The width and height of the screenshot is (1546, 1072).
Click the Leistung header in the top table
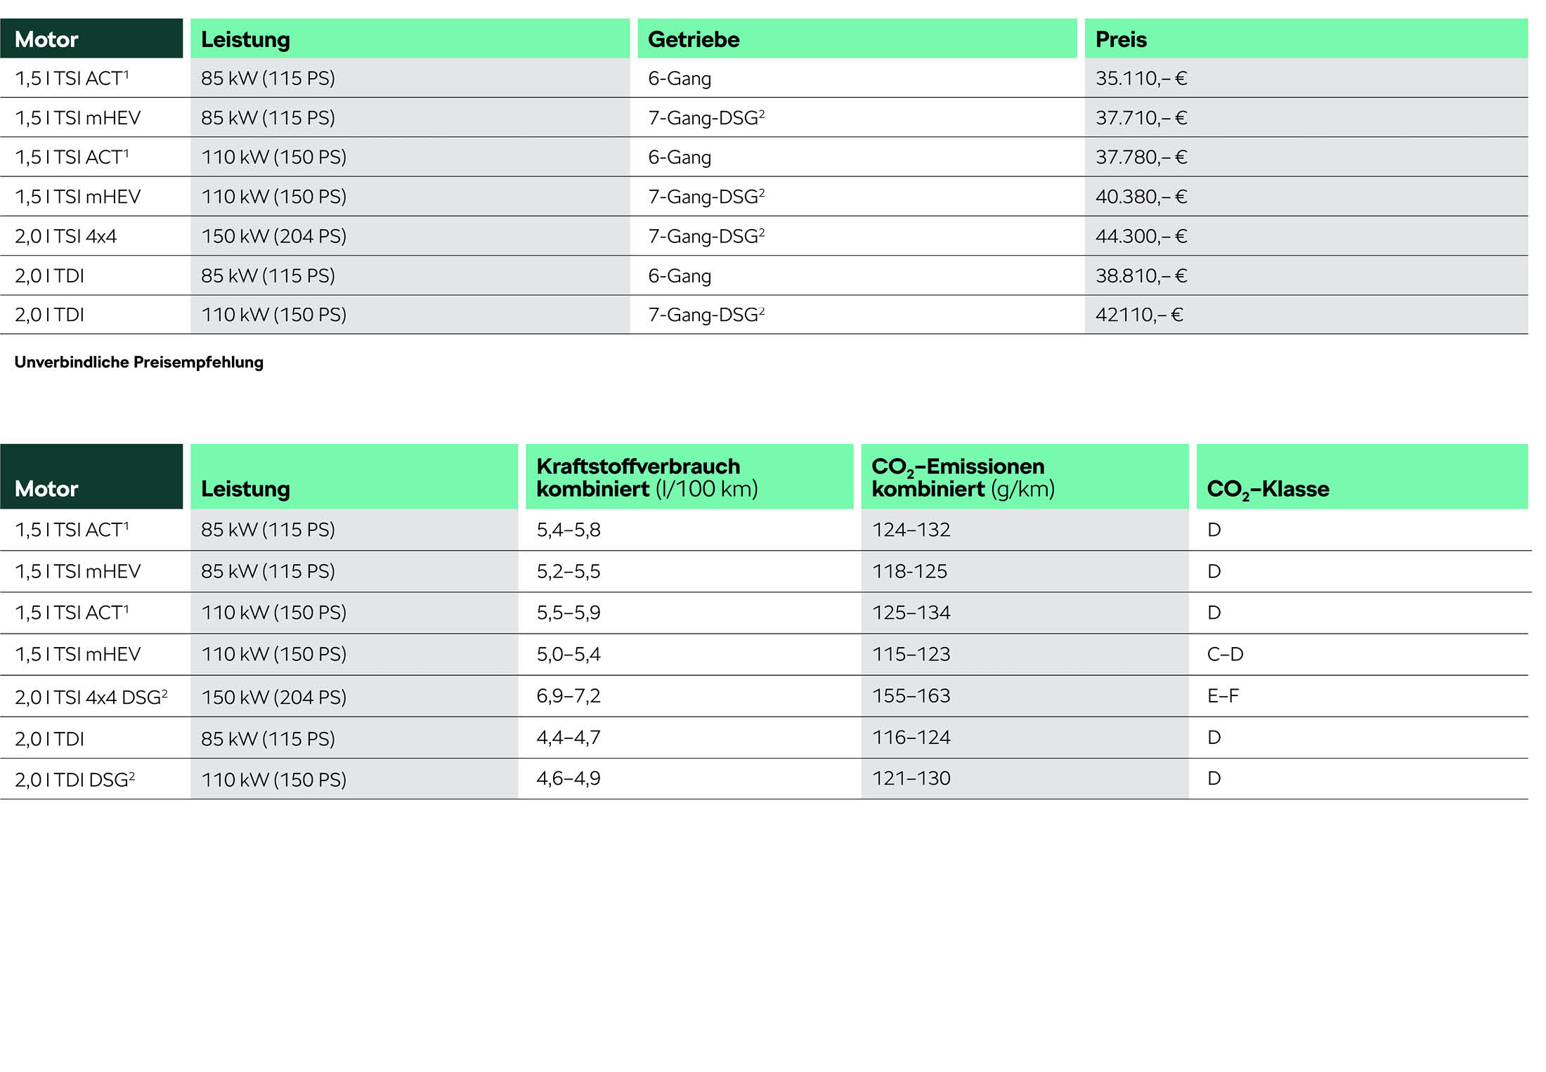[245, 39]
